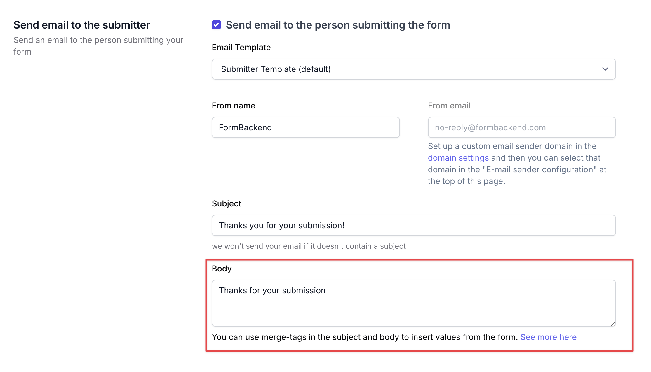Click the "Send email to the submitter" heading
This screenshot has width=651, height=372.
pyautogui.click(x=82, y=25)
